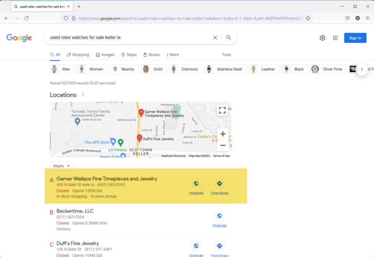Open the Pocket save icon
Image resolution: width=374 pixels, height=257 pixels.
348,18
